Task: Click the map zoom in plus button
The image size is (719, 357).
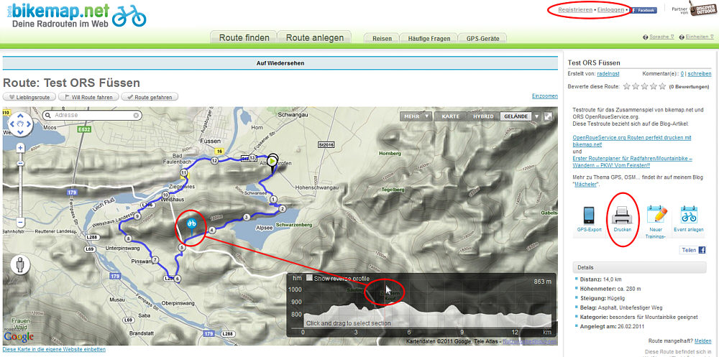Action: click(x=19, y=147)
